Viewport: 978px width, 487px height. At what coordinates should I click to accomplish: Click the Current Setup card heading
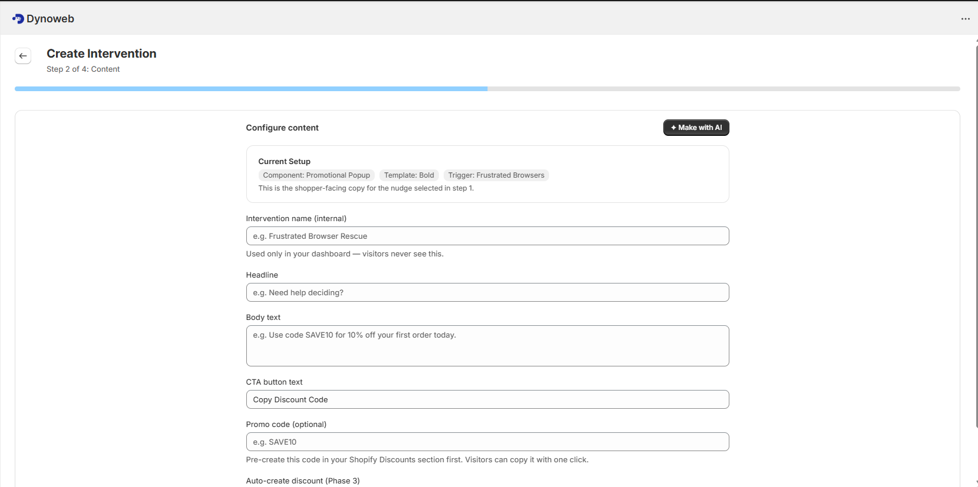(x=284, y=161)
